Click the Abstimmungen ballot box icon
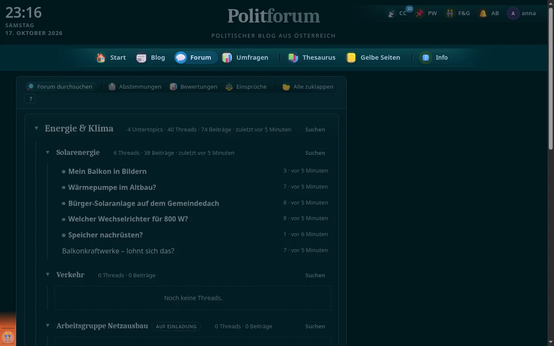Image resolution: width=554 pixels, height=346 pixels. [x=112, y=86]
